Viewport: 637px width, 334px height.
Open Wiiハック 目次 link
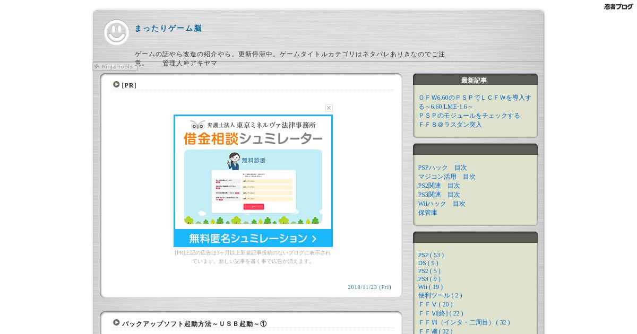[442, 204]
